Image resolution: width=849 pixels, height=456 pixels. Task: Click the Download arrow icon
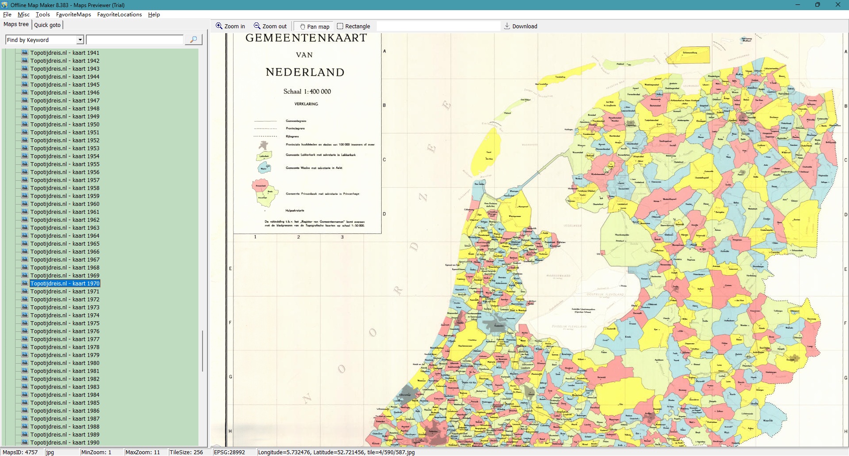pyautogui.click(x=507, y=26)
